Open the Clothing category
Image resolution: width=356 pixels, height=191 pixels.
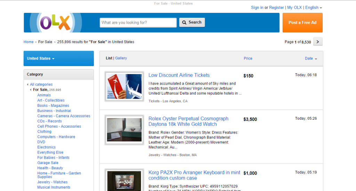tap(44, 132)
